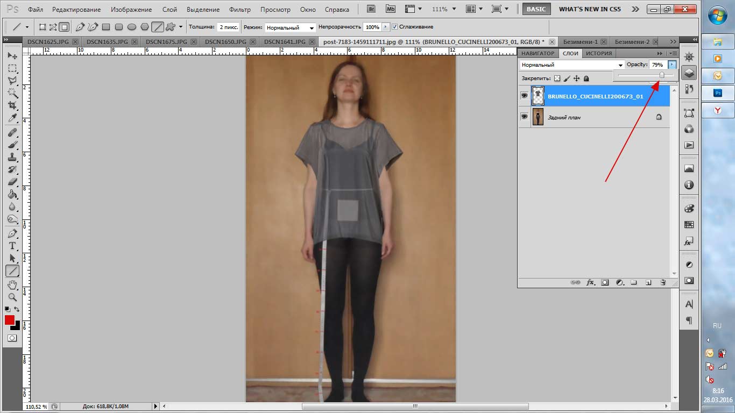735x413 pixels.
Task: Delete layer with the trash icon
Action: (663, 282)
